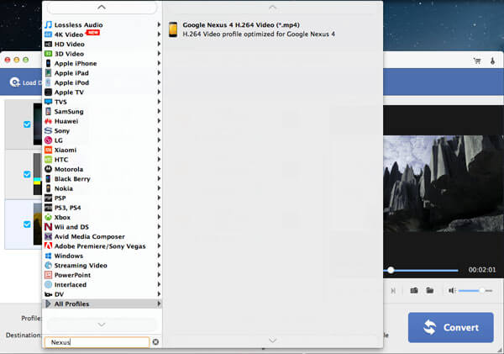Screen dimensions: 504x354
Task: Click the 3D Video category icon
Action: (48, 54)
